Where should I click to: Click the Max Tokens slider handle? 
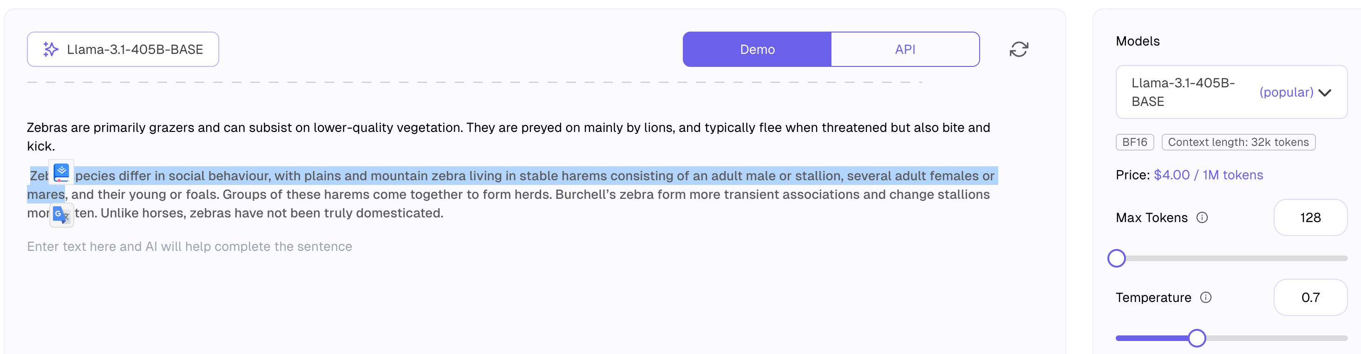(x=1116, y=258)
